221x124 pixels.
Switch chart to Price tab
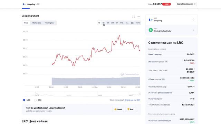pyautogui.click(x=26, y=23)
